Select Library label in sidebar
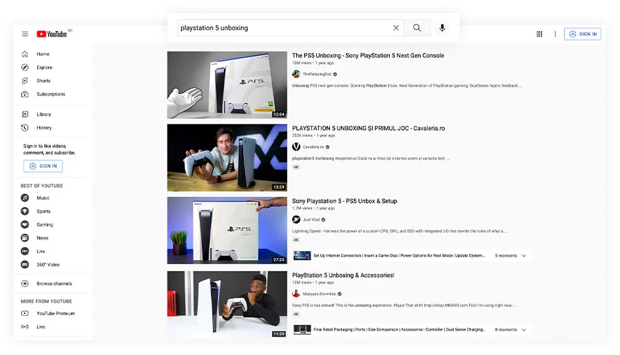 click(x=44, y=114)
